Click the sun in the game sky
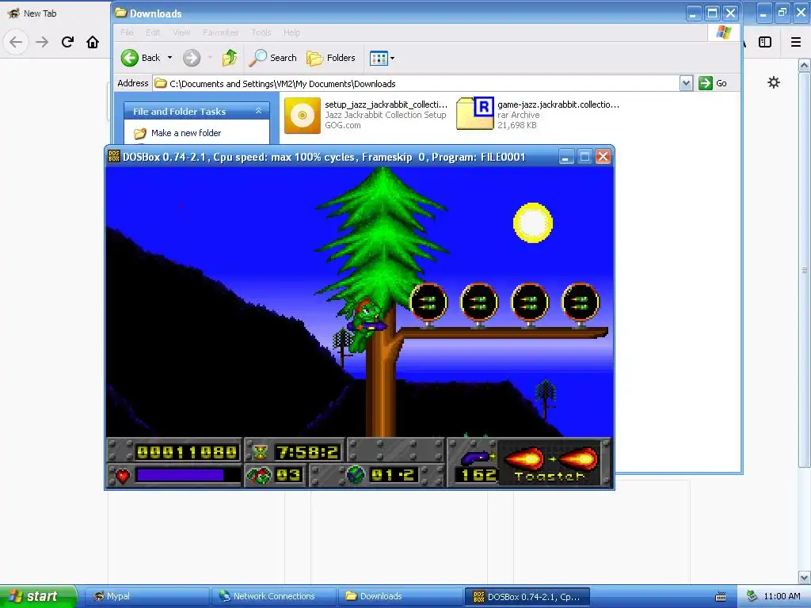 click(533, 222)
